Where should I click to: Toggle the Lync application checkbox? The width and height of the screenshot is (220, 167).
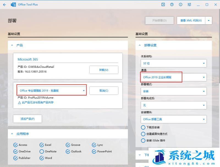(94, 145)
